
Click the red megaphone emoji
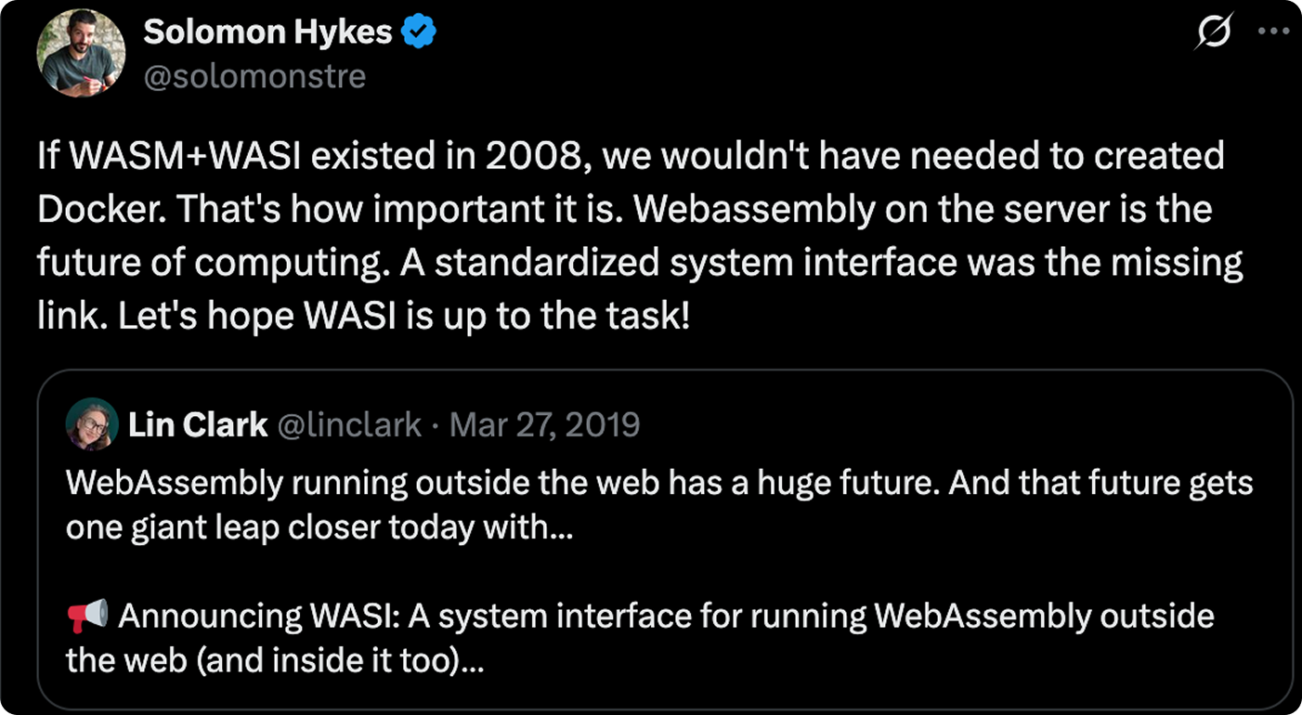click(87, 615)
